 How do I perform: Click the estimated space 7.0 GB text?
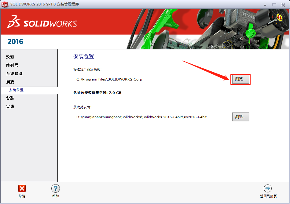coord(97,93)
